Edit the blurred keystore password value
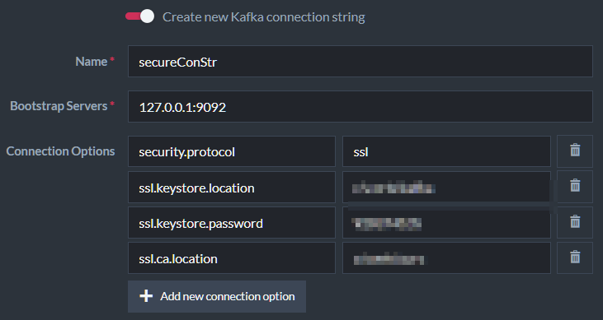Screen dimensions: 603x320 [x=446, y=223]
